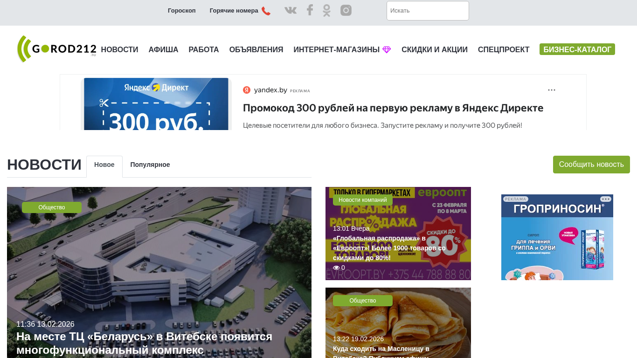Open the Промокод 300 рублей ad headline
The image size is (637, 358).
click(393, 108)
